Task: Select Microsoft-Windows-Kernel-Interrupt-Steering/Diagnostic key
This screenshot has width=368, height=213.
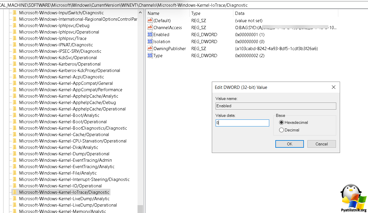Action: [74, 179]
